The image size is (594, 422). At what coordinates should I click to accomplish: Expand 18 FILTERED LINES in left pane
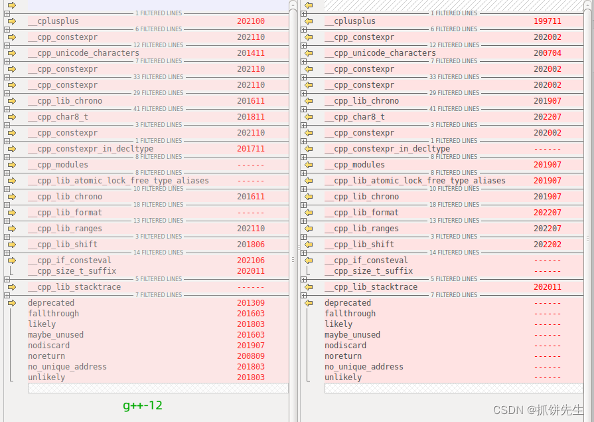pyautogui.click(x=7, y=205)
